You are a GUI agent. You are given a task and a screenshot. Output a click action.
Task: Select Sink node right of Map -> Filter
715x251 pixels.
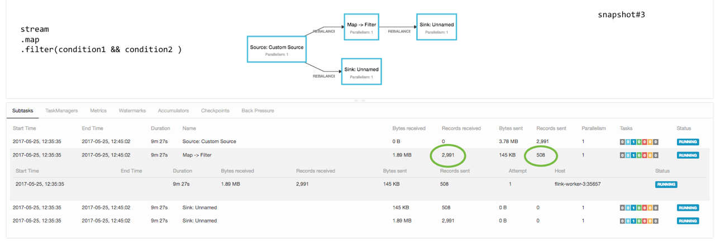[x=436, y=27]
